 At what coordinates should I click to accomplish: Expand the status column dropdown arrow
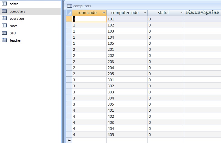tap(181, 13)
